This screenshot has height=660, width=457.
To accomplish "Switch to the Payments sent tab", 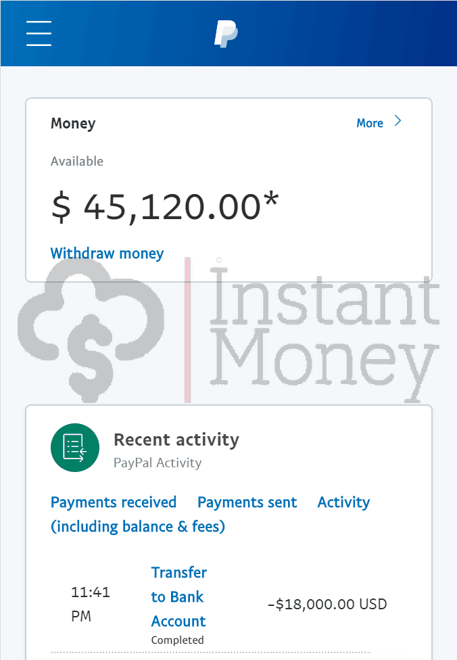I will click(247, 502).
